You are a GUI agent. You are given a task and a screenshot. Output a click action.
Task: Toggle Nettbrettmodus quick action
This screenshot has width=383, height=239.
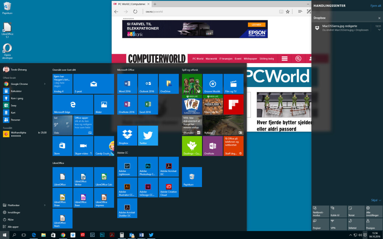pos(320,212)
